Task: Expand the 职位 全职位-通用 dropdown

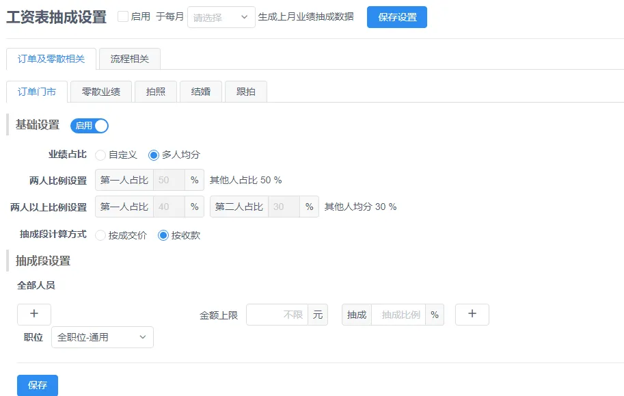Action: click(x=102, y=337)
